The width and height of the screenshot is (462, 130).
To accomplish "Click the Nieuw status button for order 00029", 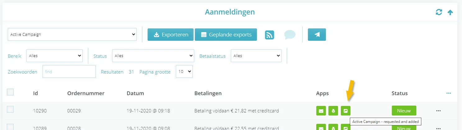I will pos(404,111).
